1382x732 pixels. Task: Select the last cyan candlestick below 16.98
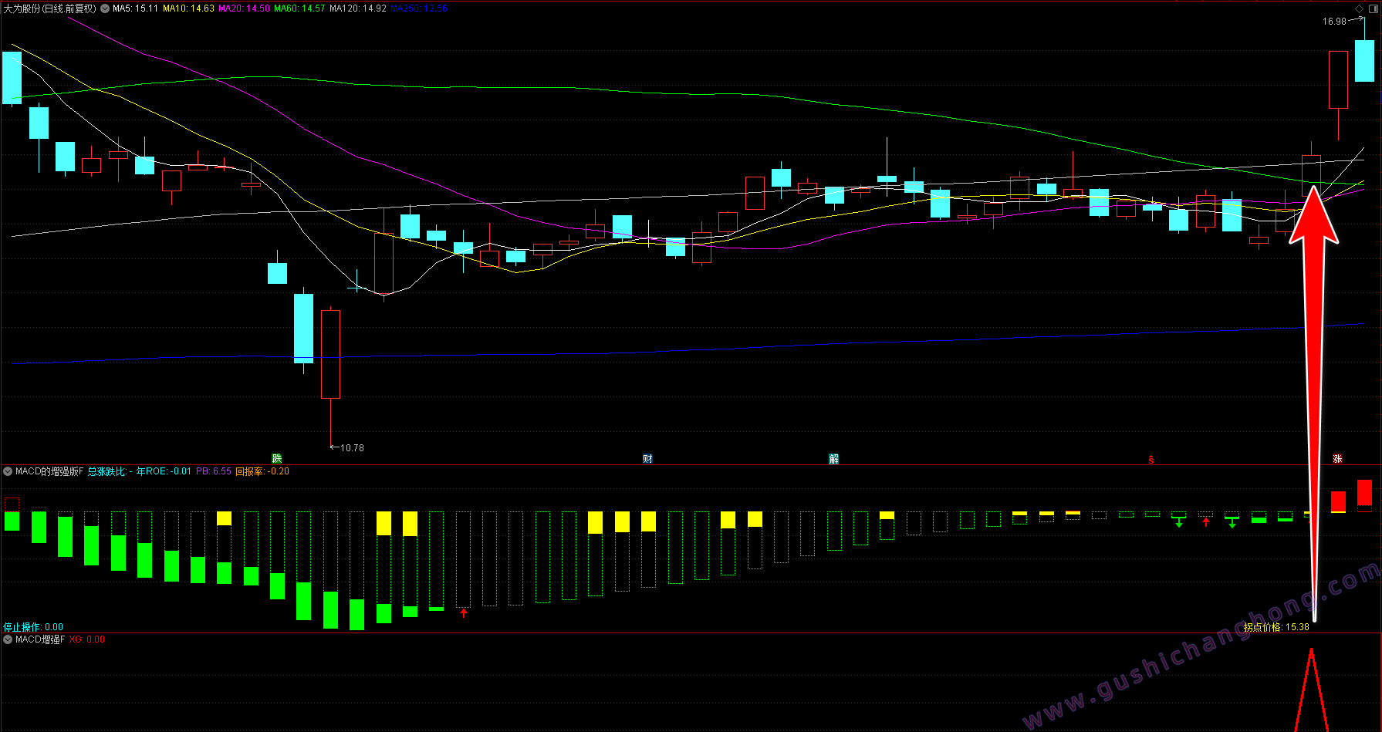point(1364,60)
